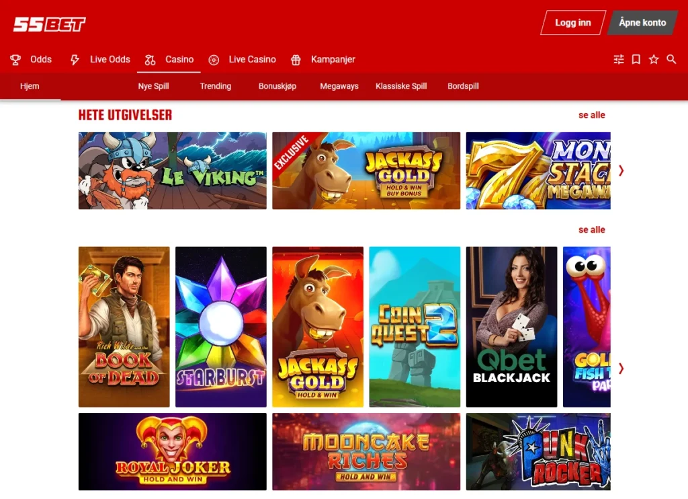This screenshot has width=688, height=499.
Task: Select the Casino tab
Action: pos(169,60)
